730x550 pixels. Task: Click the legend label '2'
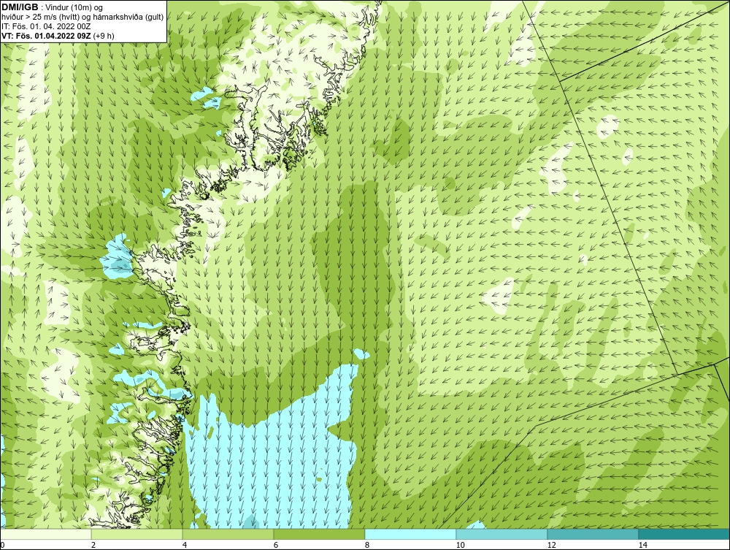point(93,546)
